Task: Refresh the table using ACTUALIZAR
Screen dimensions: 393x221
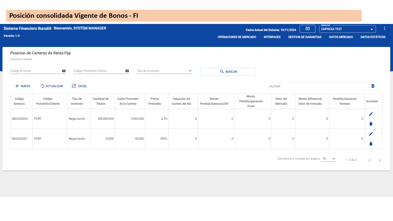Action: 52,86
